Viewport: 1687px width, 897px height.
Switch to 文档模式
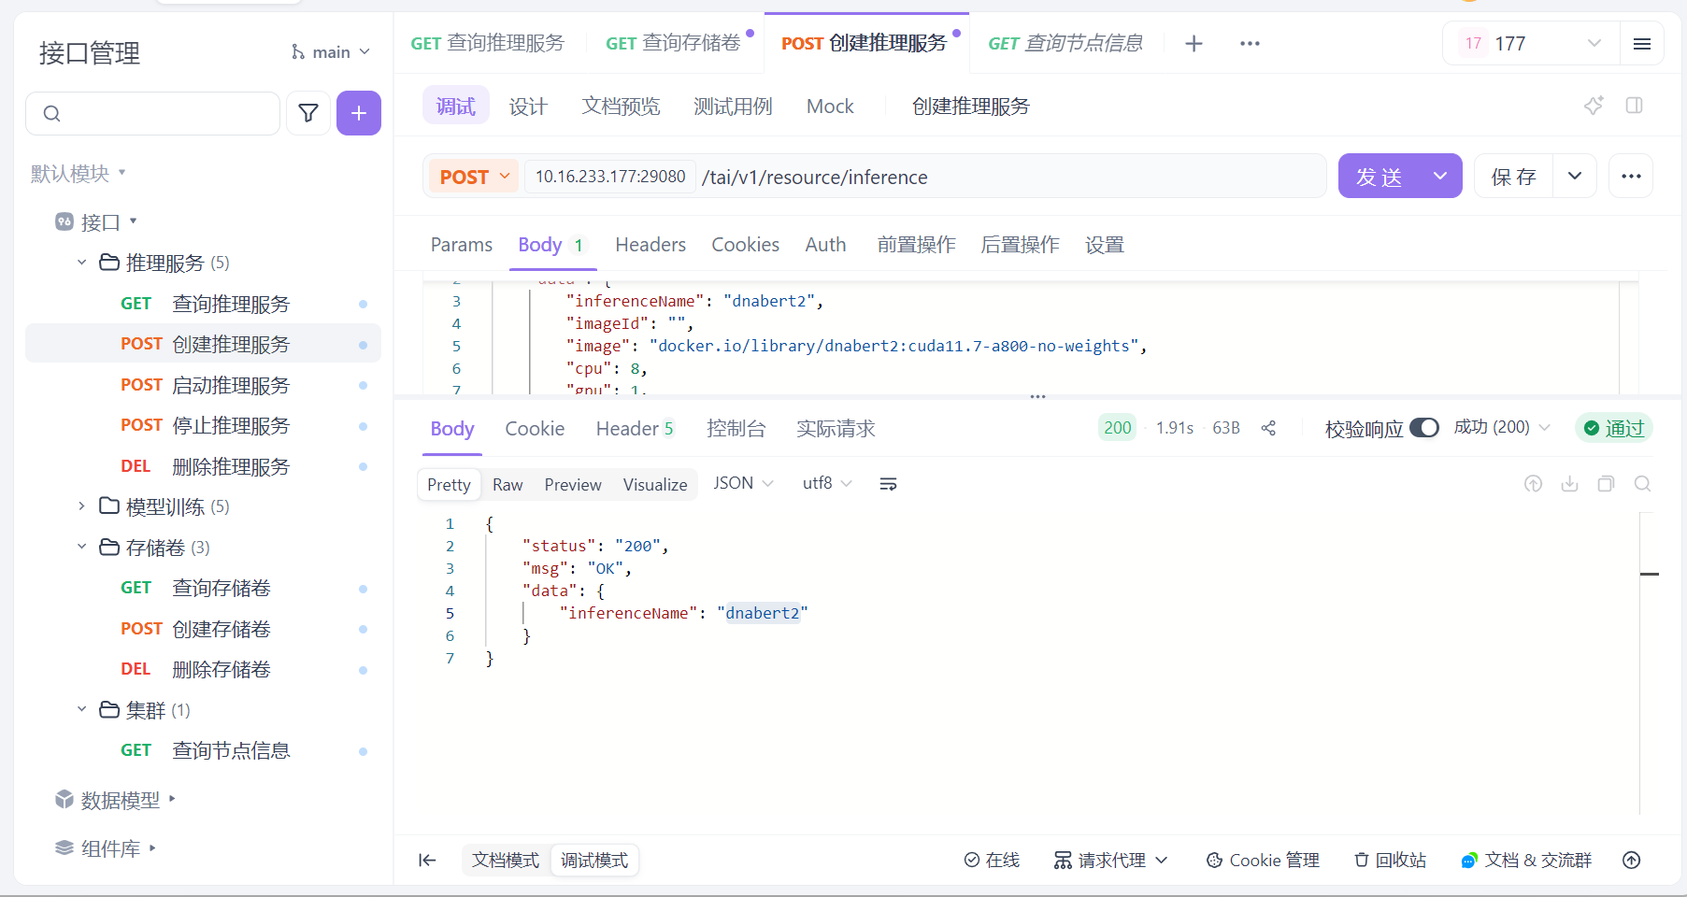[x=506, y=861]
